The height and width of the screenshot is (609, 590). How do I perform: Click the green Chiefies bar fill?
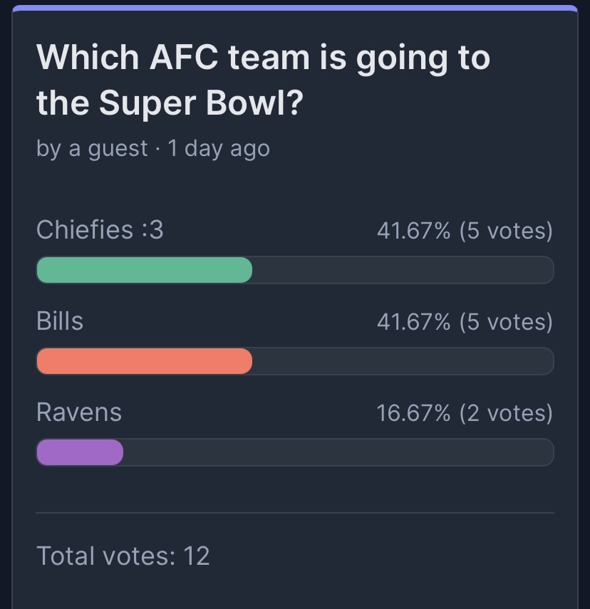144,270
